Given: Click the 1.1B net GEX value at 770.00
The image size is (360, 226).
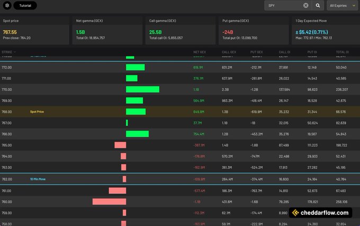Looking at the screenshot, I should click(x=196, y=90).
